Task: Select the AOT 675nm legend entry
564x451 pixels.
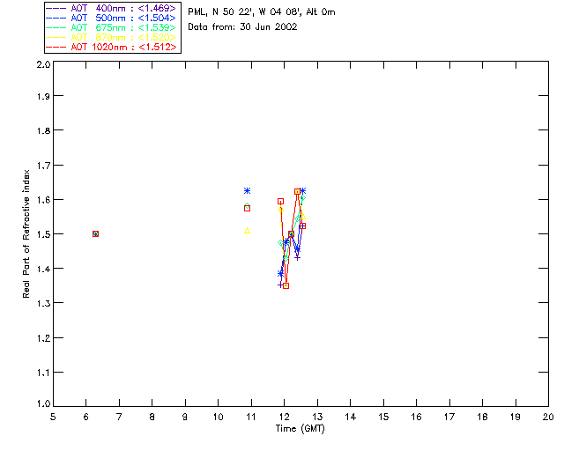Action: coord(111,27)
